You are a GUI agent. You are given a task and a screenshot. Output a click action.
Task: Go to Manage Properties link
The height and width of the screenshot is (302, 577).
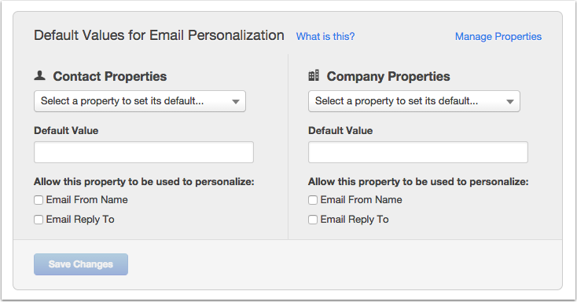[x=498, y=36]
